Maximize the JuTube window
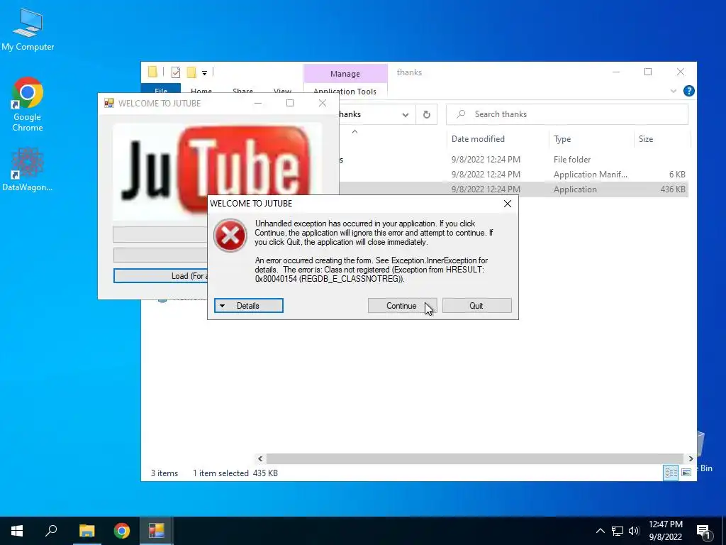The image size is (726, 545). coord(290,103)
